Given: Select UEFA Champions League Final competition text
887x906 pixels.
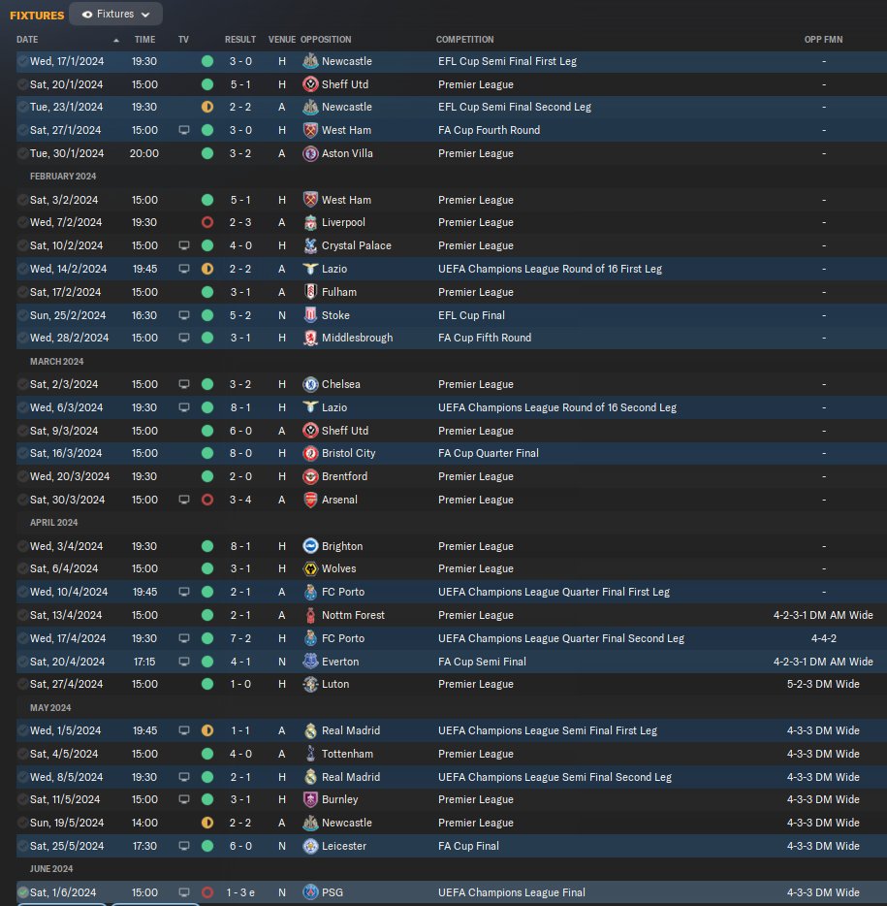Looking at the screenshot, I should coord(512,892).
